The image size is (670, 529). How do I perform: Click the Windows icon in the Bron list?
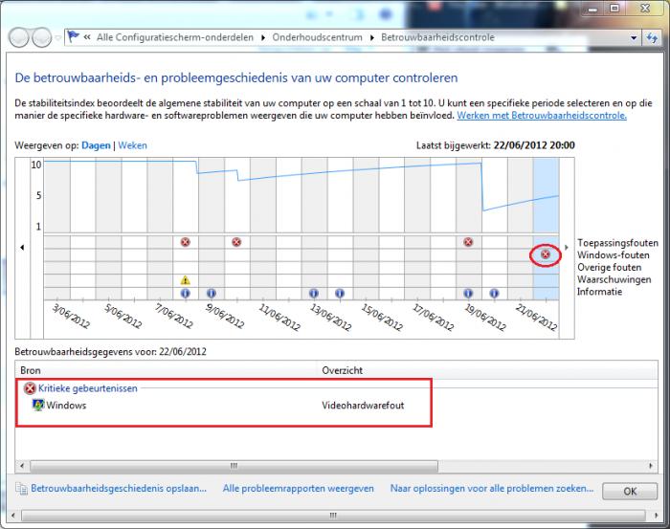[x=38, y=406]
